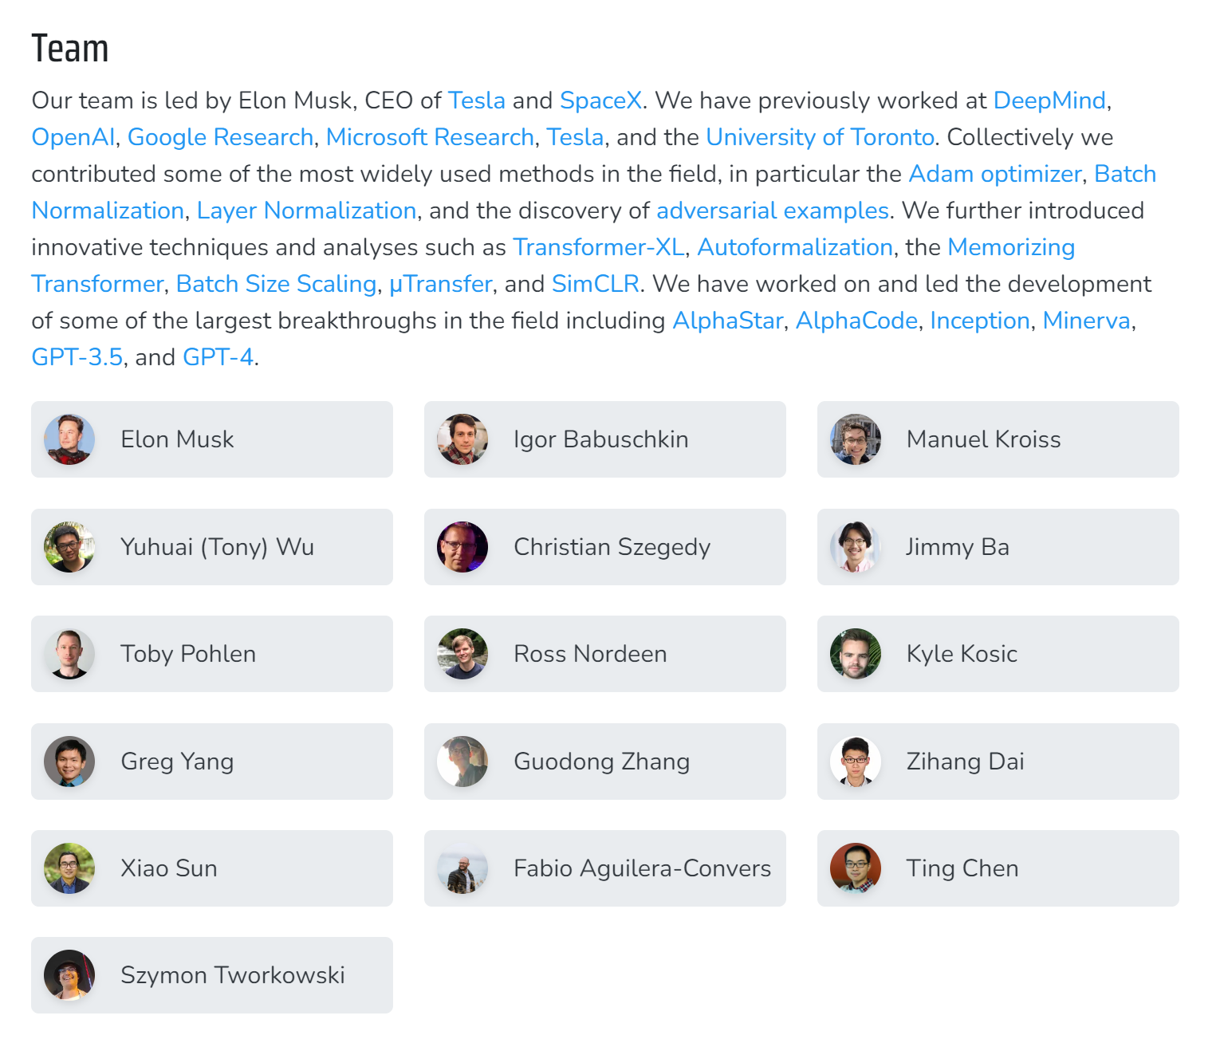1224x1039 pixels.
Task: Click Jimmy Ba's profile photo
Action: point(856,547)
